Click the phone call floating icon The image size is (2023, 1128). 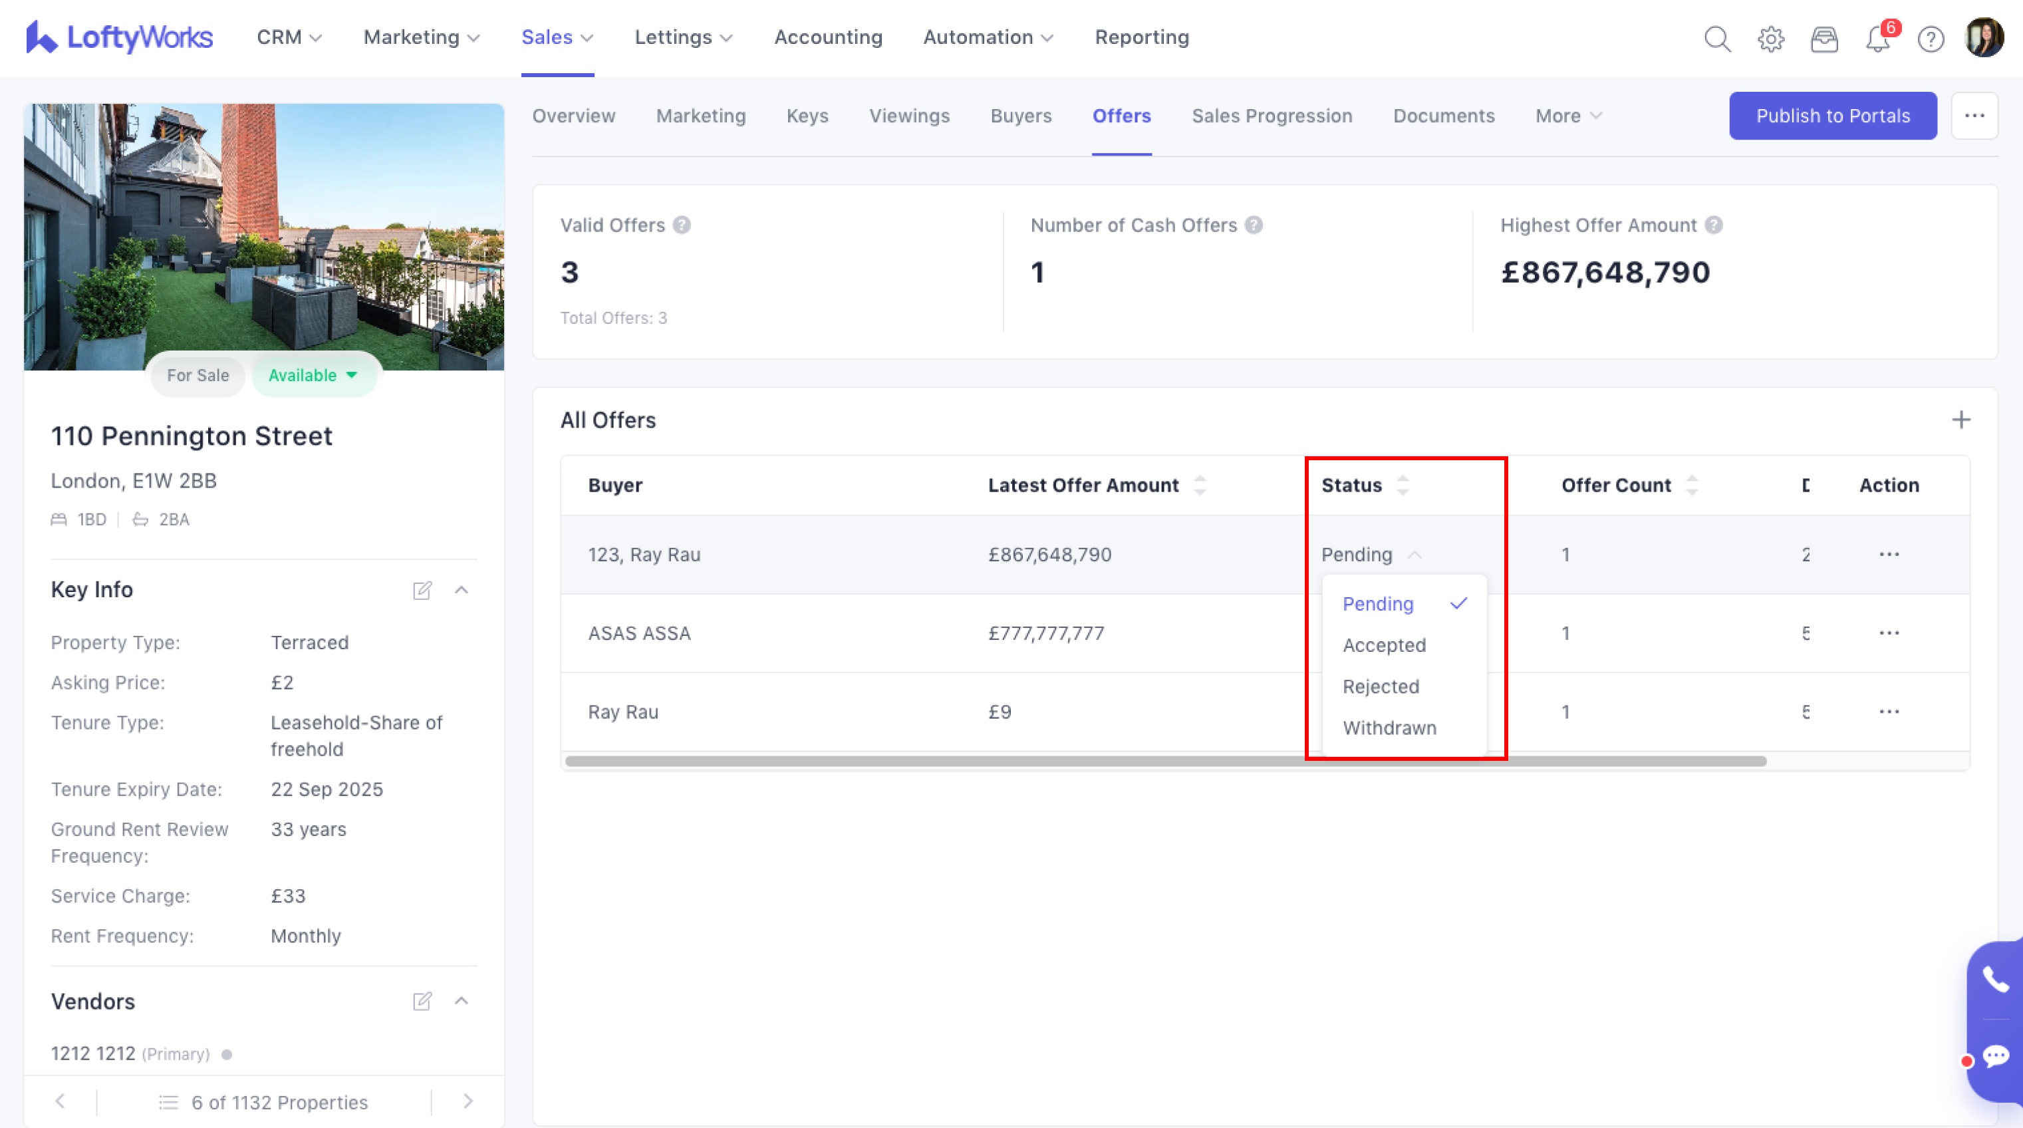1994,979
